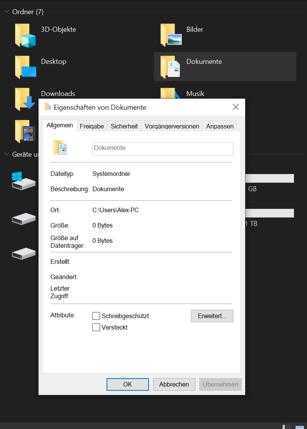This screenshot has height=429, width=307.
Task: Click the Musik folder label
Action: coord(195,94)
